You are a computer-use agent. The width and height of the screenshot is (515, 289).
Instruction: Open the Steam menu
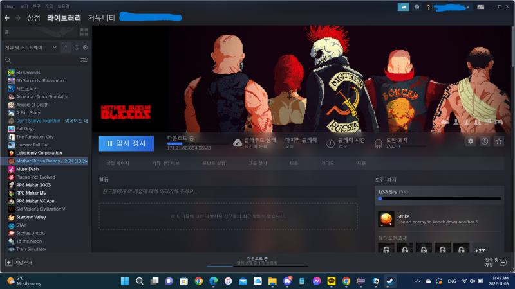point(10,6)
